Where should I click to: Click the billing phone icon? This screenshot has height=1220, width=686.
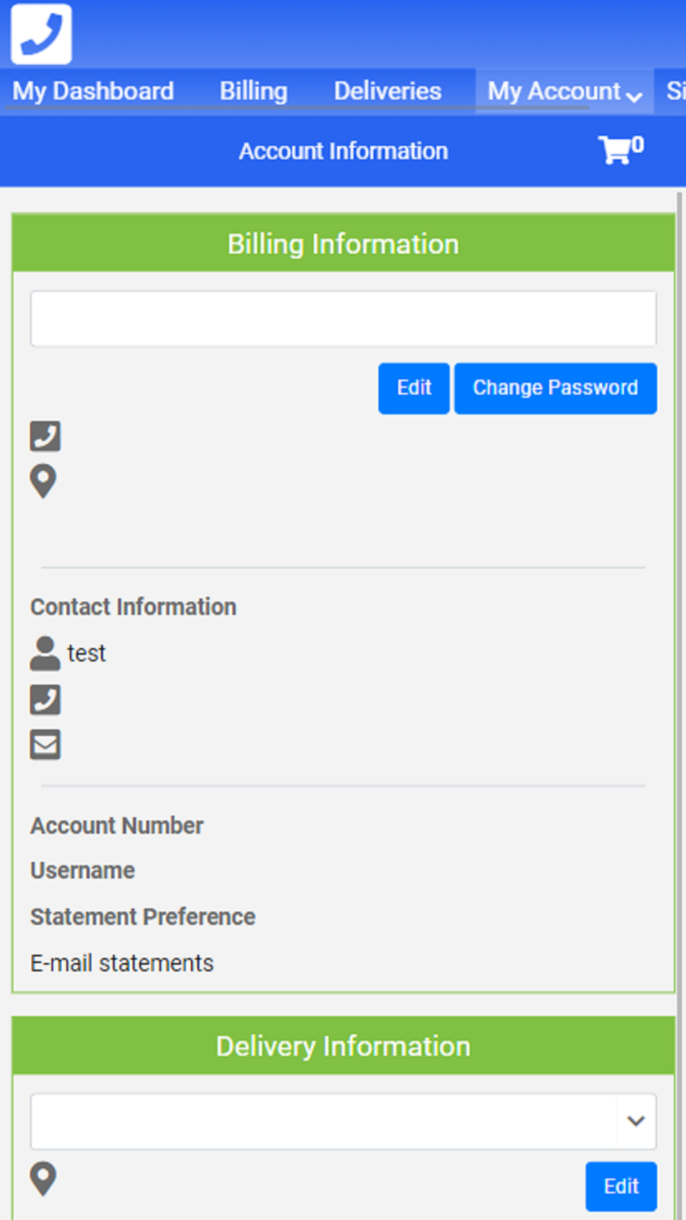[45, 436]
